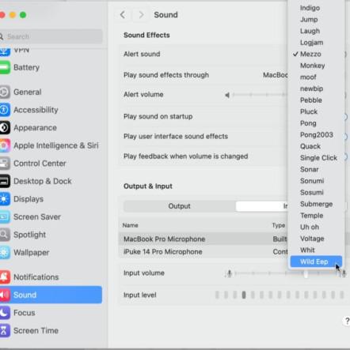Switch to the Output tab
350x350 pixels.
point(180,206)
